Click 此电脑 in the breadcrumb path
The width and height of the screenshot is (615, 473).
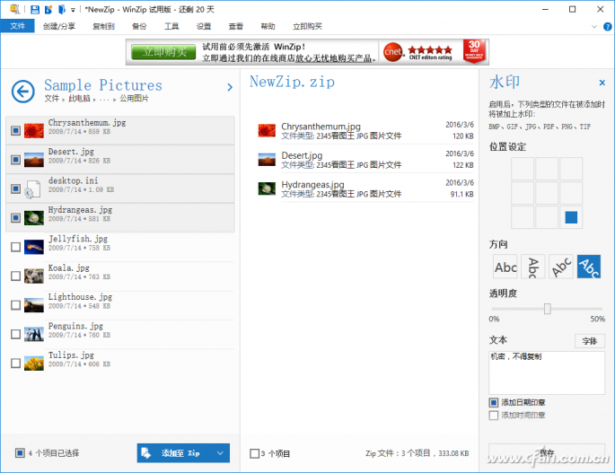click(x=79, y=99)
